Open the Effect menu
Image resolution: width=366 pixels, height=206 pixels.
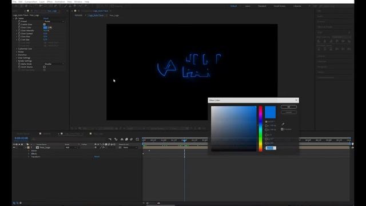click(50, 2)
